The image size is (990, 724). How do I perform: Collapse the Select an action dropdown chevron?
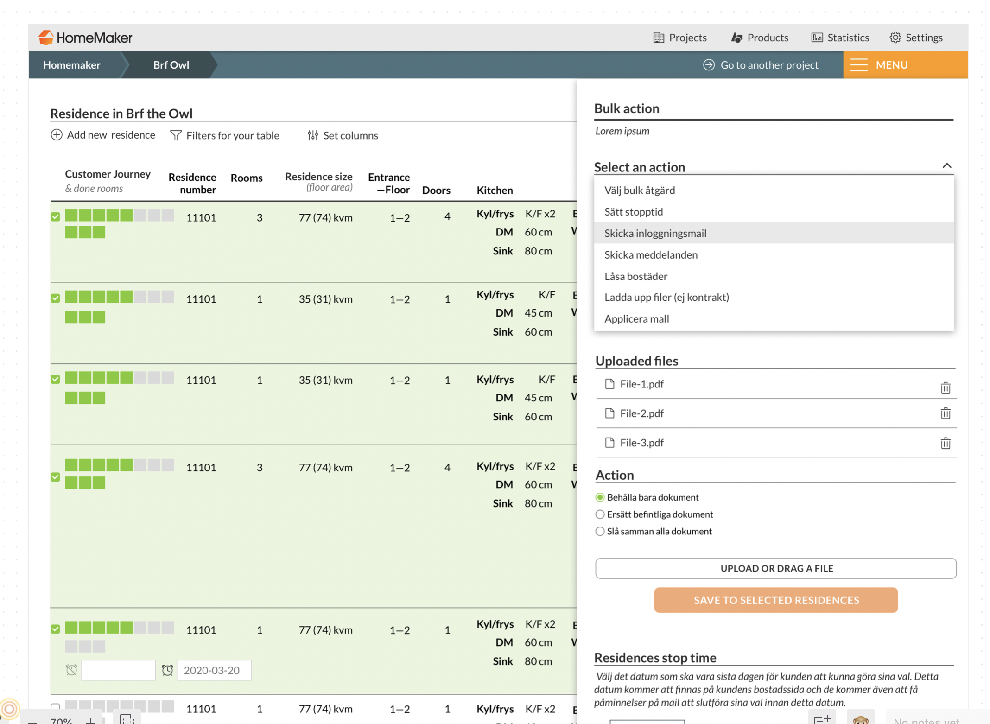tap(947, 165)
